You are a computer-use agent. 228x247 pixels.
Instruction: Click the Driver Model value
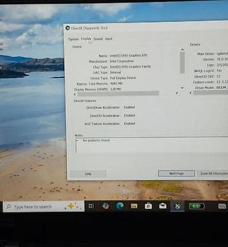coord(222,87)
